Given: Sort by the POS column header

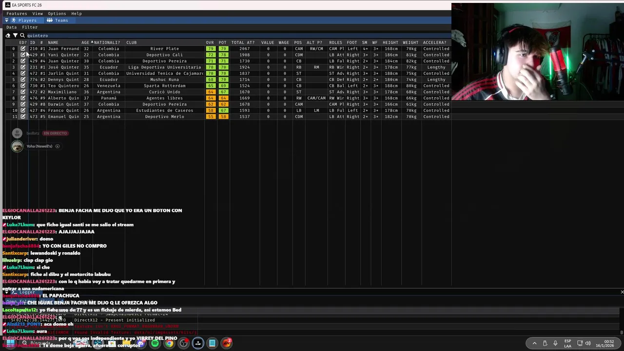Looking at the screenshot, I should tap(298, 42).
